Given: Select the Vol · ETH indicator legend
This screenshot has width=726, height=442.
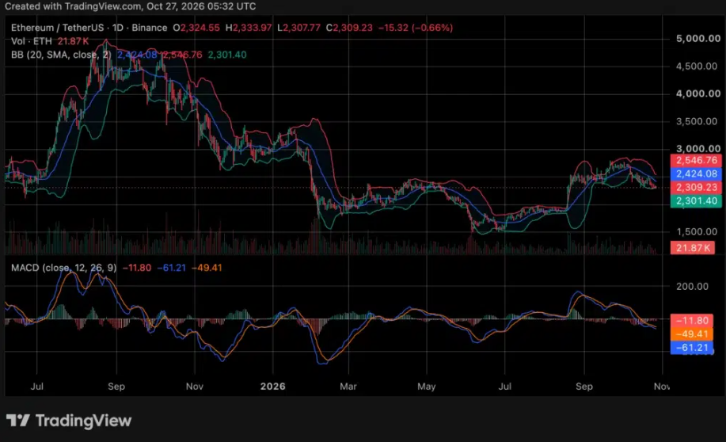Looking at the screenshot, I should coord(32,41).
